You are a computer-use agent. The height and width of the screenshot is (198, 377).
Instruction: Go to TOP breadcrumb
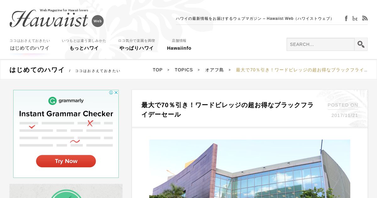158,70
